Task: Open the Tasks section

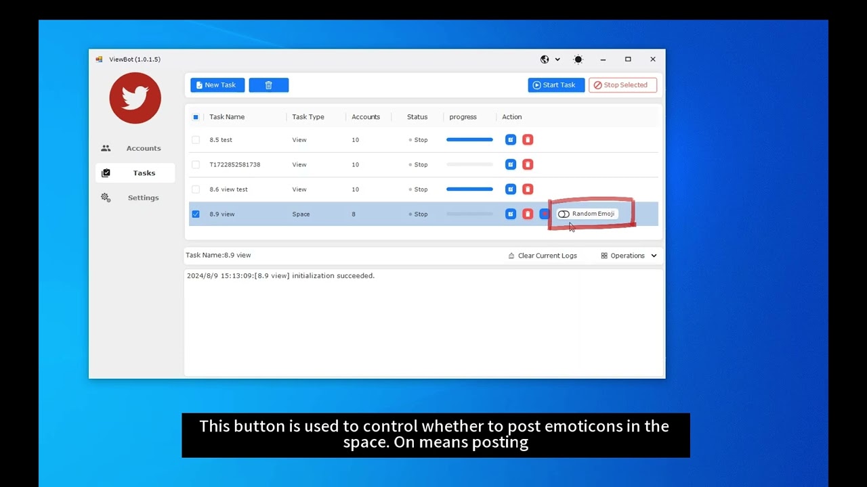Action: click(x=135, y=173)
